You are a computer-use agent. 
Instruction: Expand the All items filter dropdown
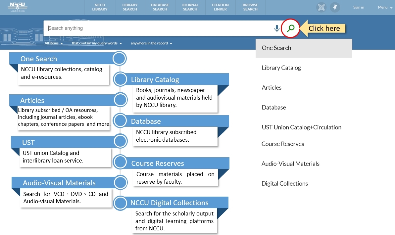pos(53,43)
